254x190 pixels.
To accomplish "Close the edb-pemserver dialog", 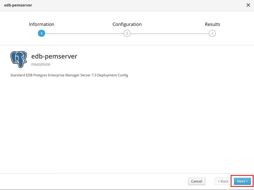I will pos(248,5).
